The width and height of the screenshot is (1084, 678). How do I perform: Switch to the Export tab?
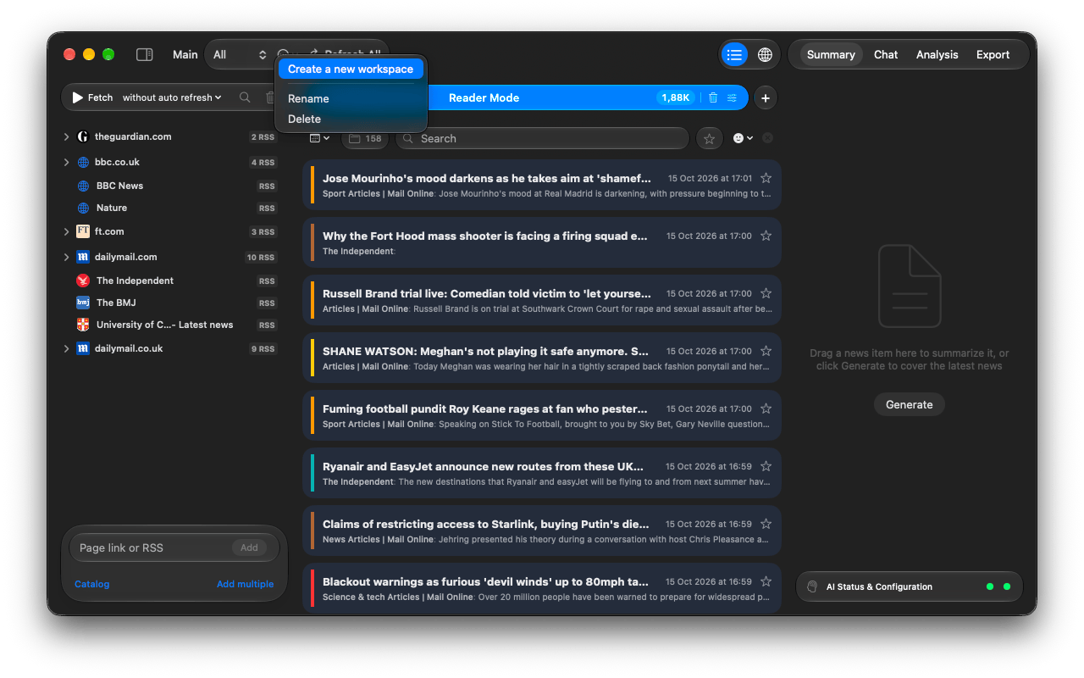(x=993, y=54)
